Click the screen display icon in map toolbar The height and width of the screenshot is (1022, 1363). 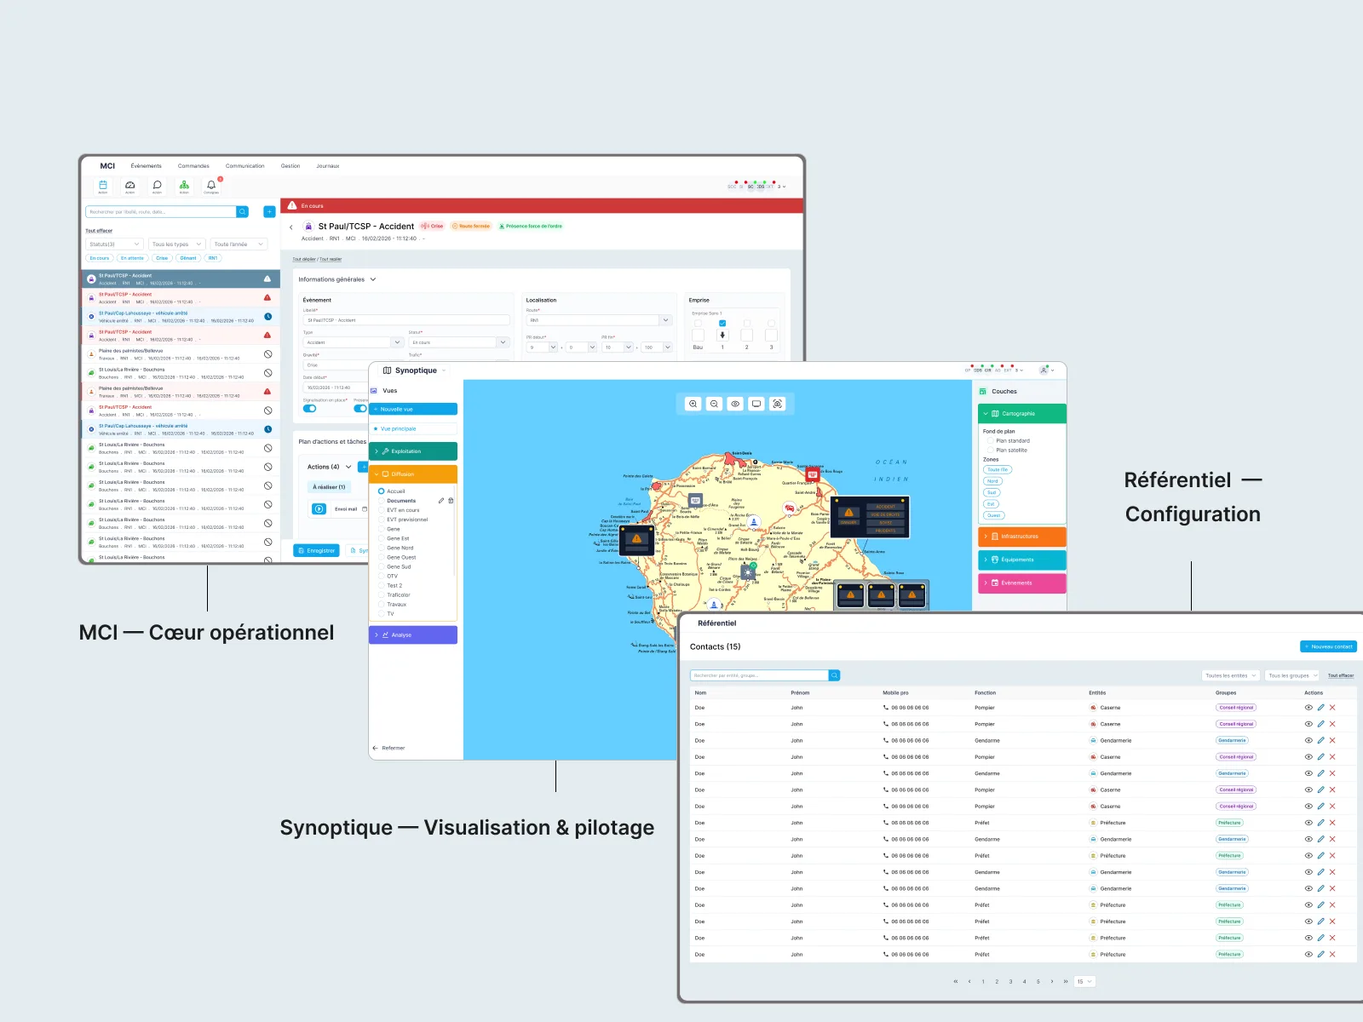(756, 404)
